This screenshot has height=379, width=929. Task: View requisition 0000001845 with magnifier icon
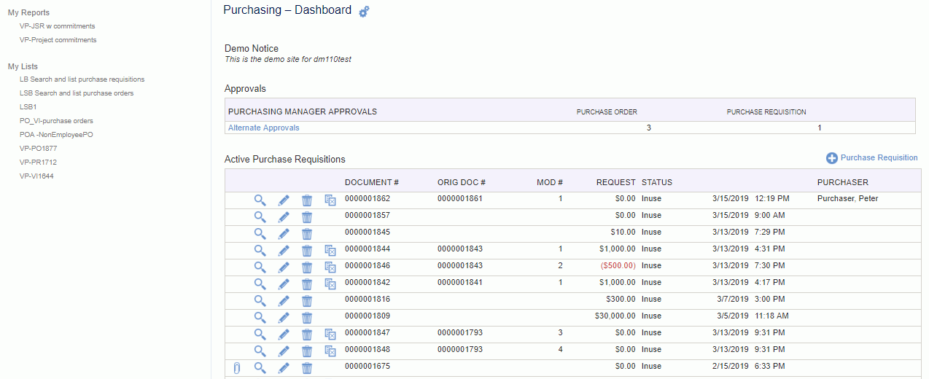(260, 233)
